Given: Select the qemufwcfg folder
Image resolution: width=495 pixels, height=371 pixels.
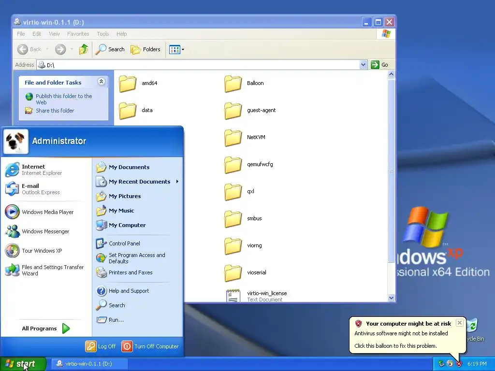Looking at the screenshot, I should 249,165.
